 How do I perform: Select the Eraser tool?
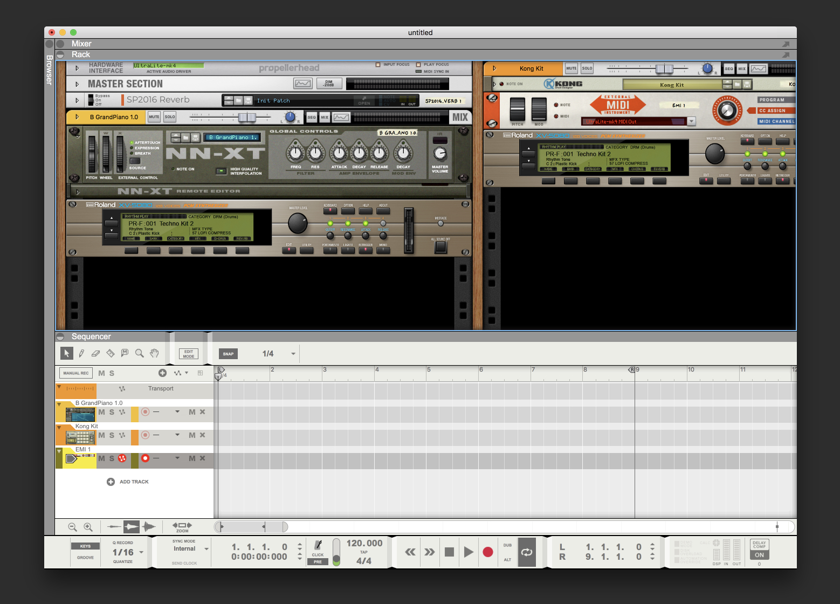[95, 353]
